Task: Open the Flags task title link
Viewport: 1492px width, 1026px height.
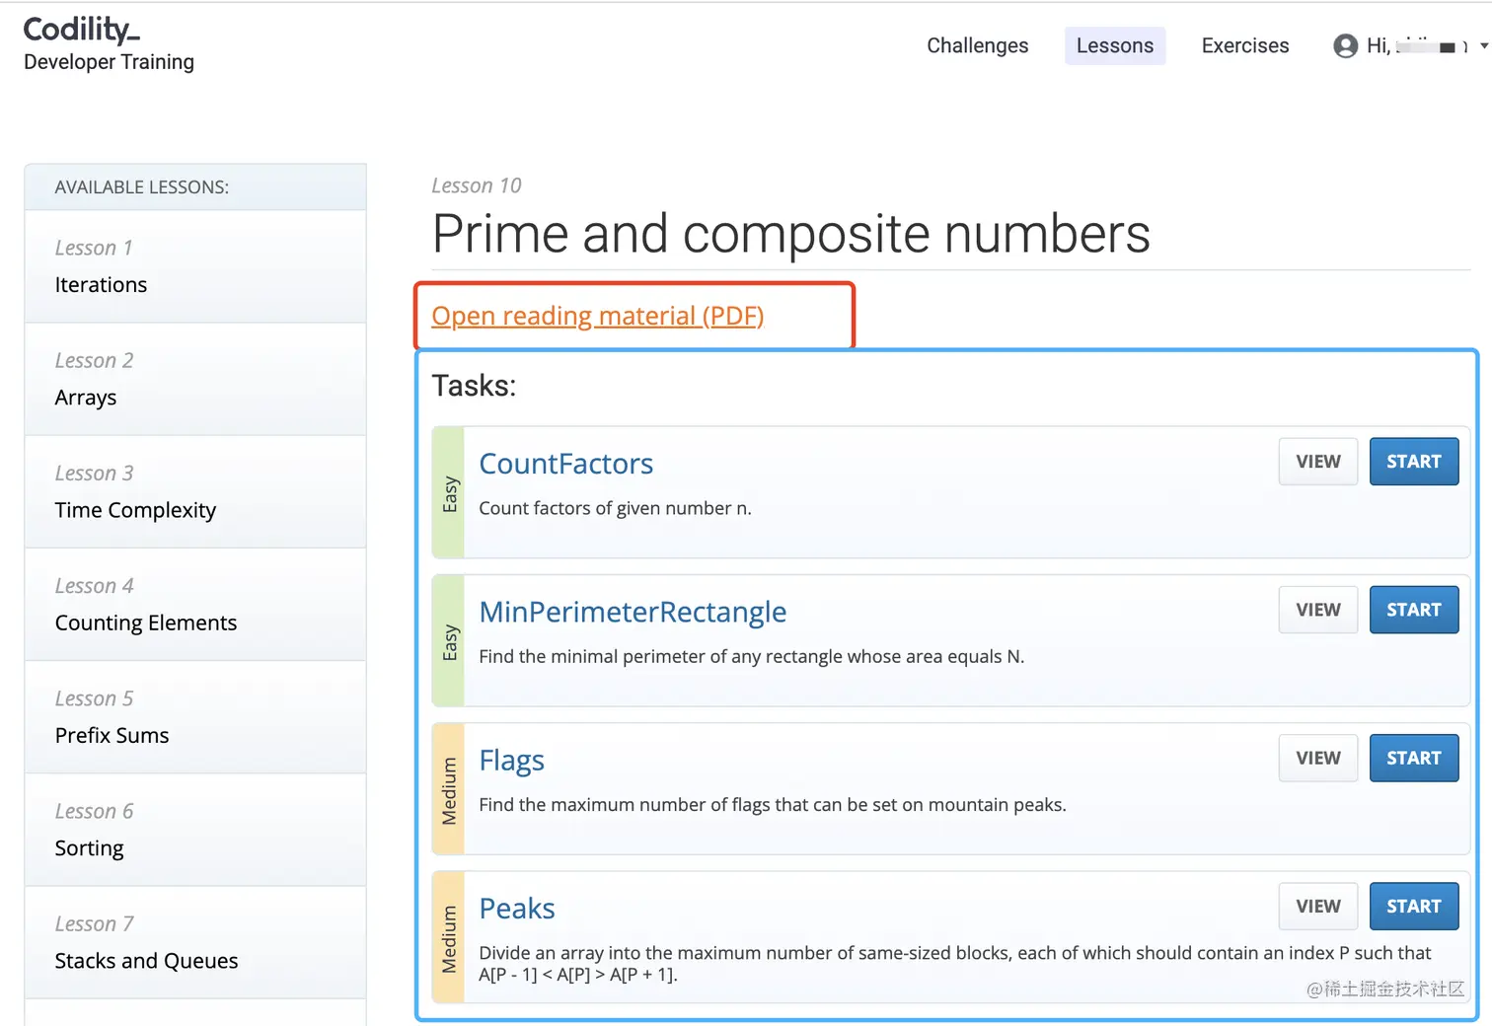Action: 511,761
